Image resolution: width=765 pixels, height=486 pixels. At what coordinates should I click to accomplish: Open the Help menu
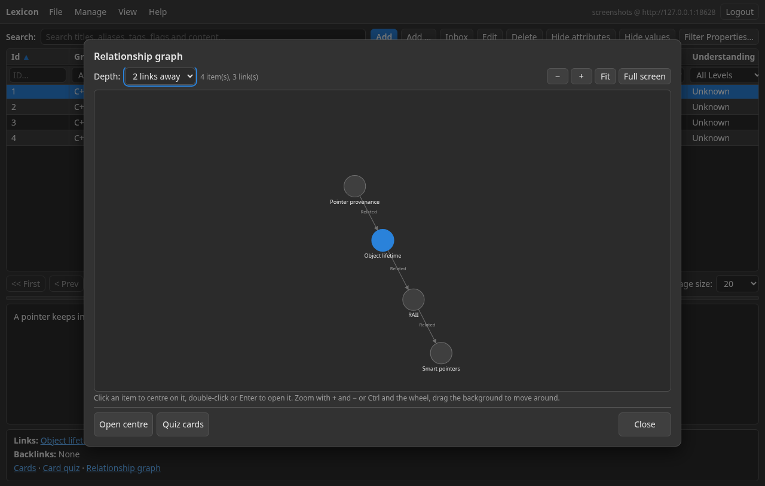click(x=158, y=12)
